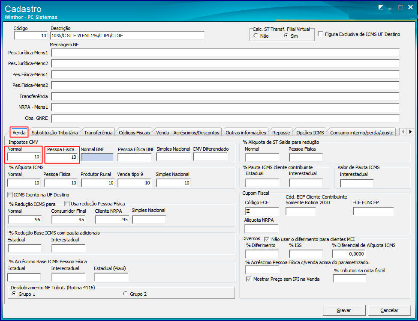Switch to the Repasse tab
This screenshot has width=418, height=321.
(281, 133)
